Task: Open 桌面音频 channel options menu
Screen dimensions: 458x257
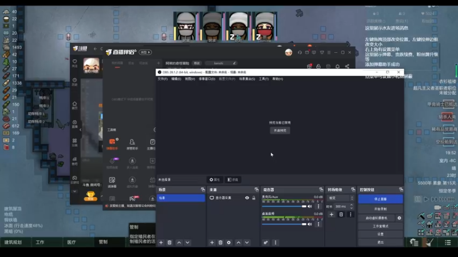Action: coord(318,224)
